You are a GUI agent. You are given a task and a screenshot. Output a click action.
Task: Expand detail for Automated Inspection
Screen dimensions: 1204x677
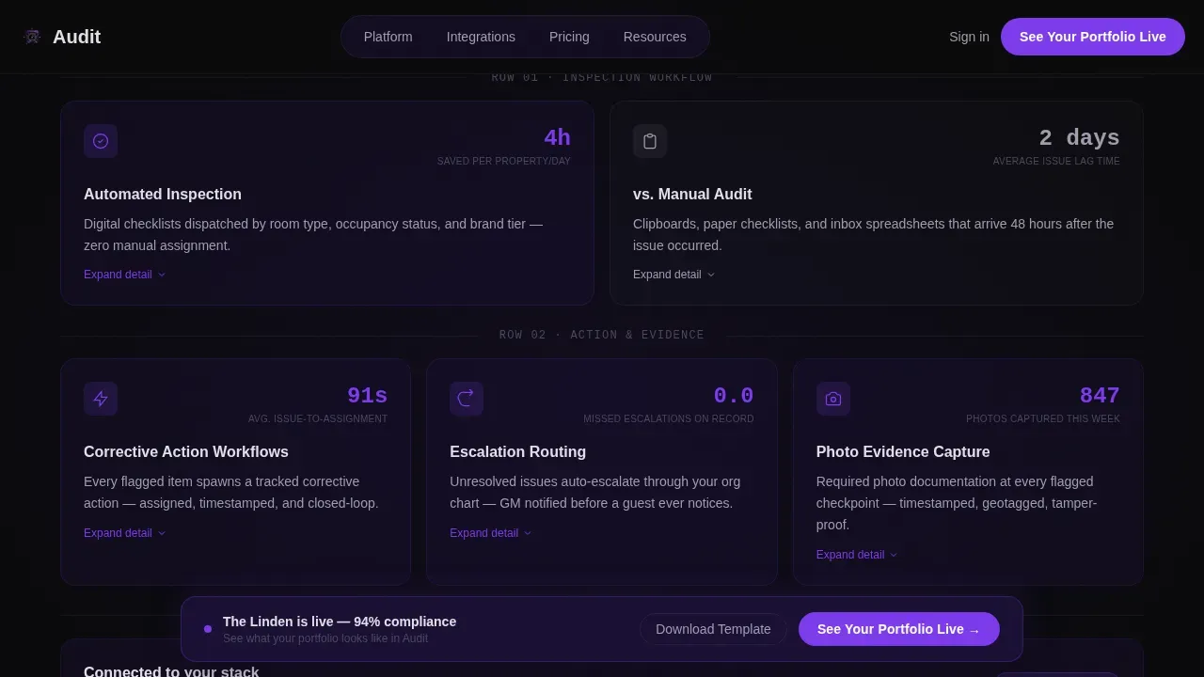(x=125, y=275)
